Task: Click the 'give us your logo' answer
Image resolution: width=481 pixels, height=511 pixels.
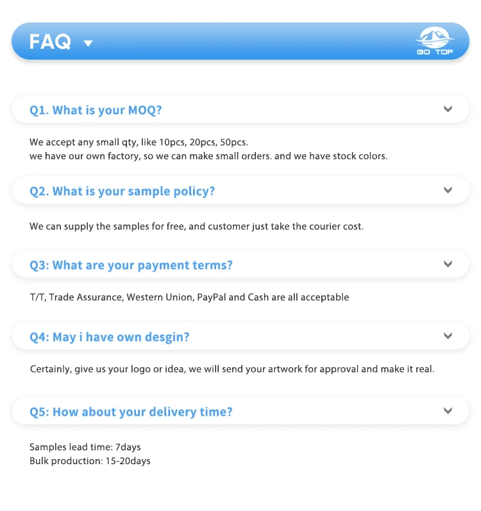Action: tap(232, 369)
